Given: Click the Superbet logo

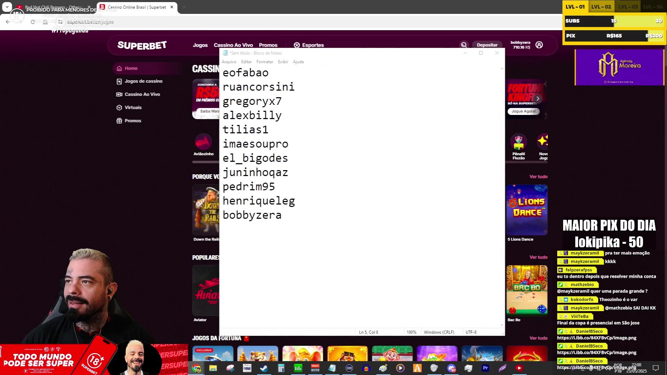Looking at the screenshot, I should pos(142,45).
